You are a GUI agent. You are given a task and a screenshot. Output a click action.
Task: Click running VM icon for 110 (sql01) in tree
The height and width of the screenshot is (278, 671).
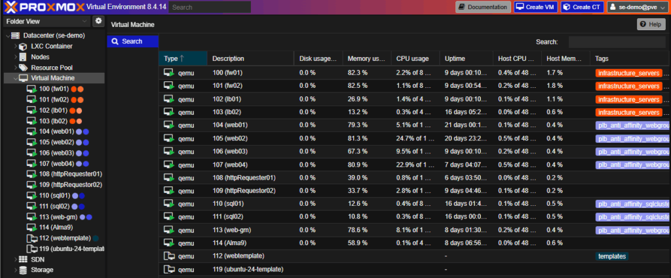pos(31,195)
